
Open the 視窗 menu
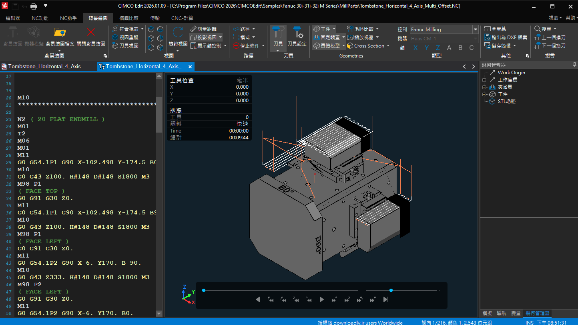[x=555, y=18]
